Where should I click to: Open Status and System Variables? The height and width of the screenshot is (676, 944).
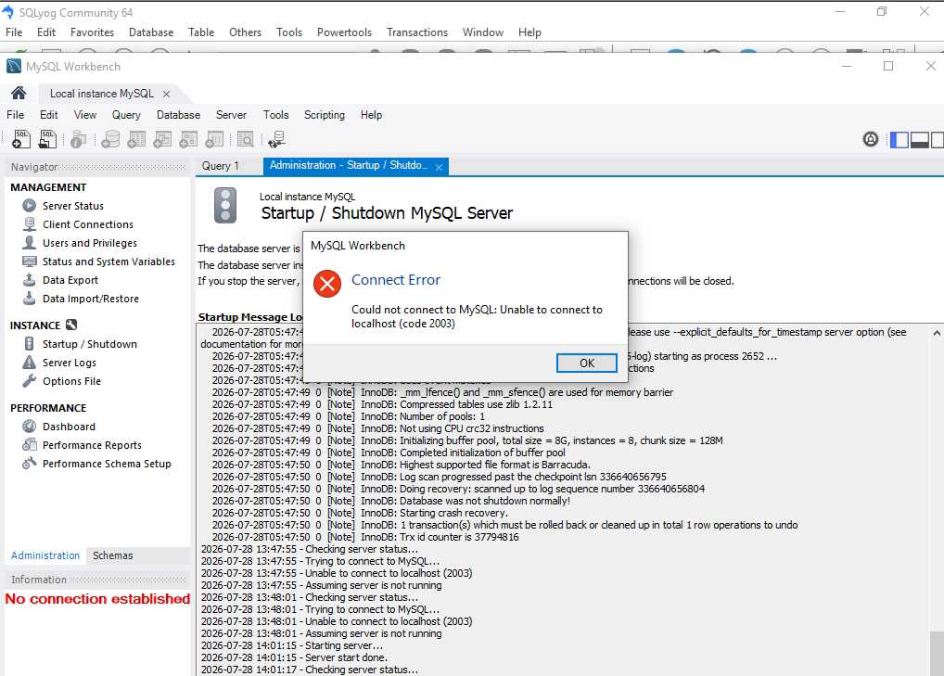point(108,261)
